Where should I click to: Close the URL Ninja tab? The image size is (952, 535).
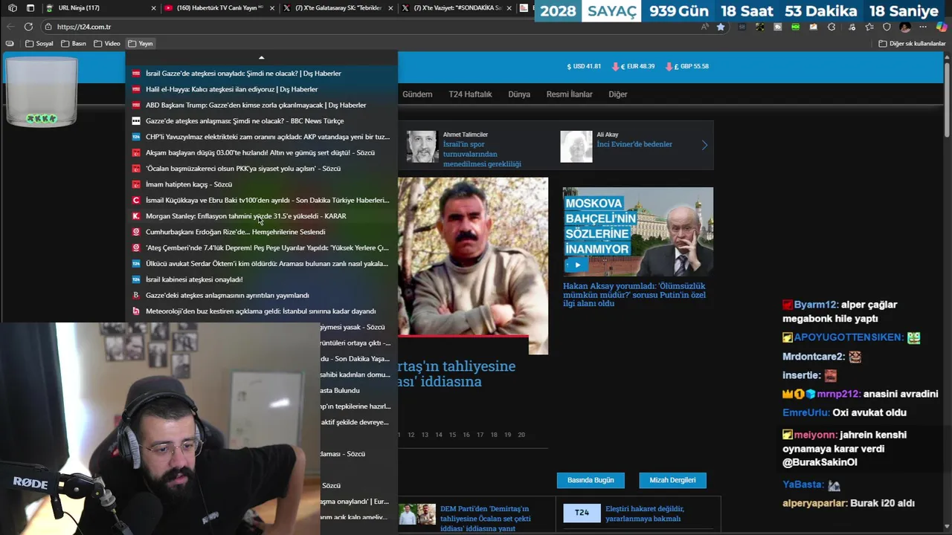pyautogui.click(x=153, y=8)
